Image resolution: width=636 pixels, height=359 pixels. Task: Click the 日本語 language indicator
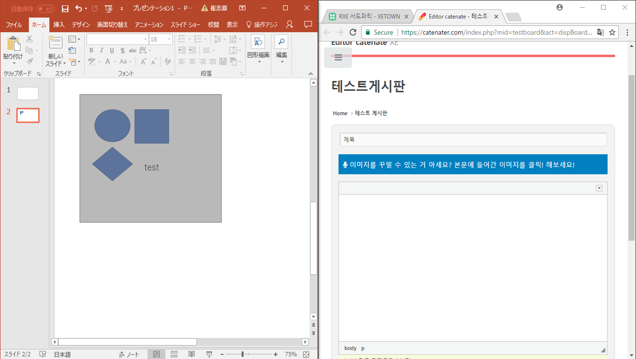click(62, 354)
